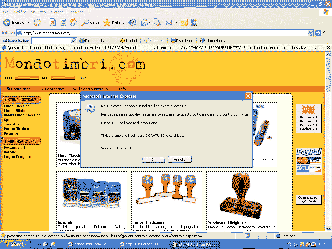Open Cerca search magnifier
The image size is (332, 249).
(x=85, y=22)
